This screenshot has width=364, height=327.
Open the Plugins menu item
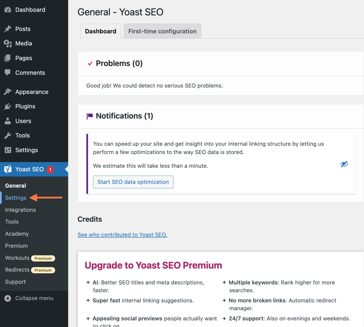34,106
